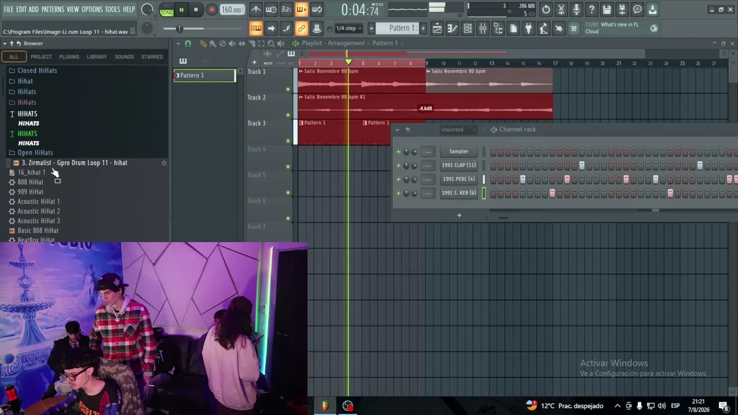The width and height of the screenshot is (738, 415).
Task: Adjust the Sampler channel volume knob
Action: (414, 152)
